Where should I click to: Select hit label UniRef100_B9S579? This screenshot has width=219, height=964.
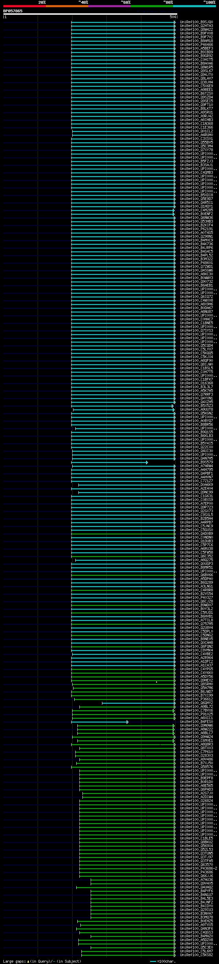pos(196,462)
